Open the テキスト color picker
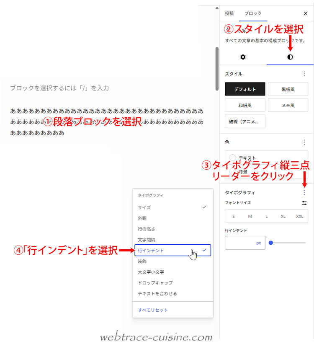 (266, 158)
